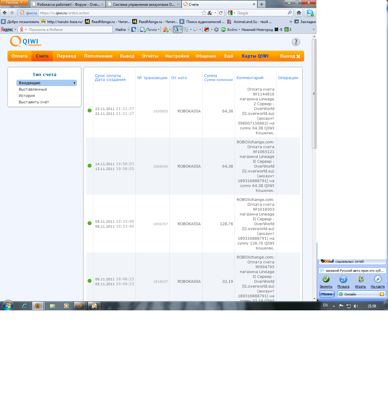Viewport: 388px width, 394px height.
Task: Sort by № транзакции column header
Action: (x=152, y=78)
